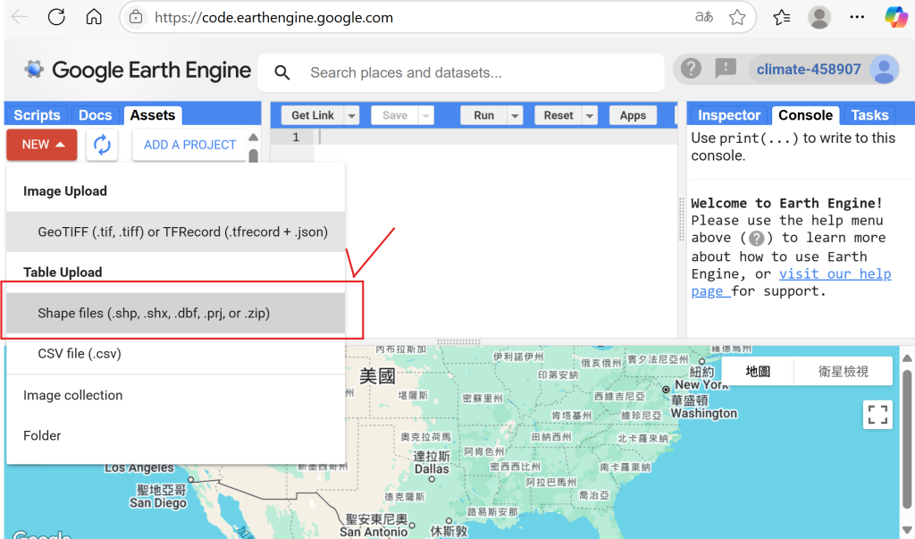Expand the Save dropdown arrow

point(426,115)
